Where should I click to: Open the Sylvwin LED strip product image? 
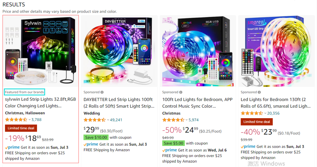(x=41, y=51)
